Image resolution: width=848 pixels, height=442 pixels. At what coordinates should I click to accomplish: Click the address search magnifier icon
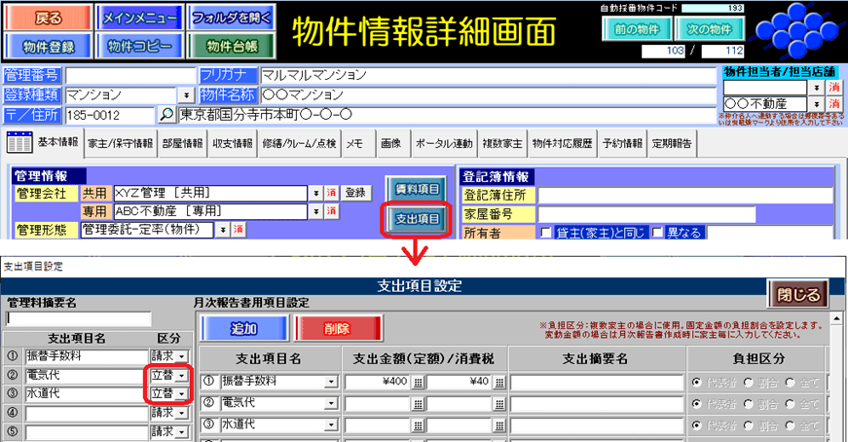(166, 115)
